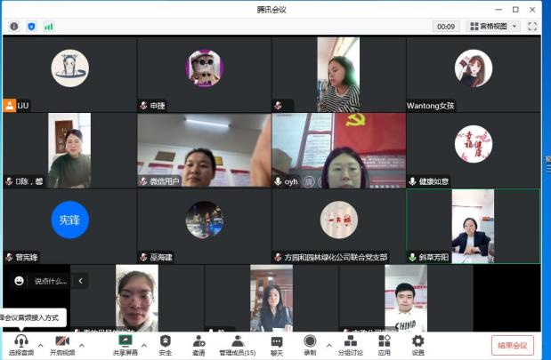Click muted mic icon beside 巫海建

click(143, 257)
